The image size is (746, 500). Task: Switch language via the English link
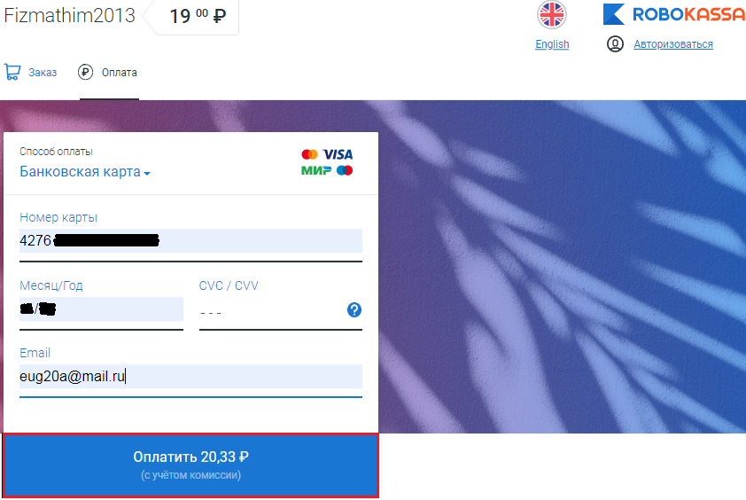click(552, 44)
